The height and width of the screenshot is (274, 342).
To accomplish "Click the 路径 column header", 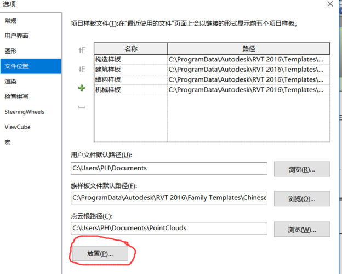I will click(249, 49).
